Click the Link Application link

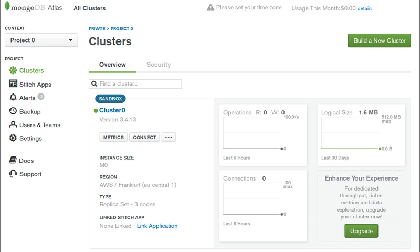(157, 226)
